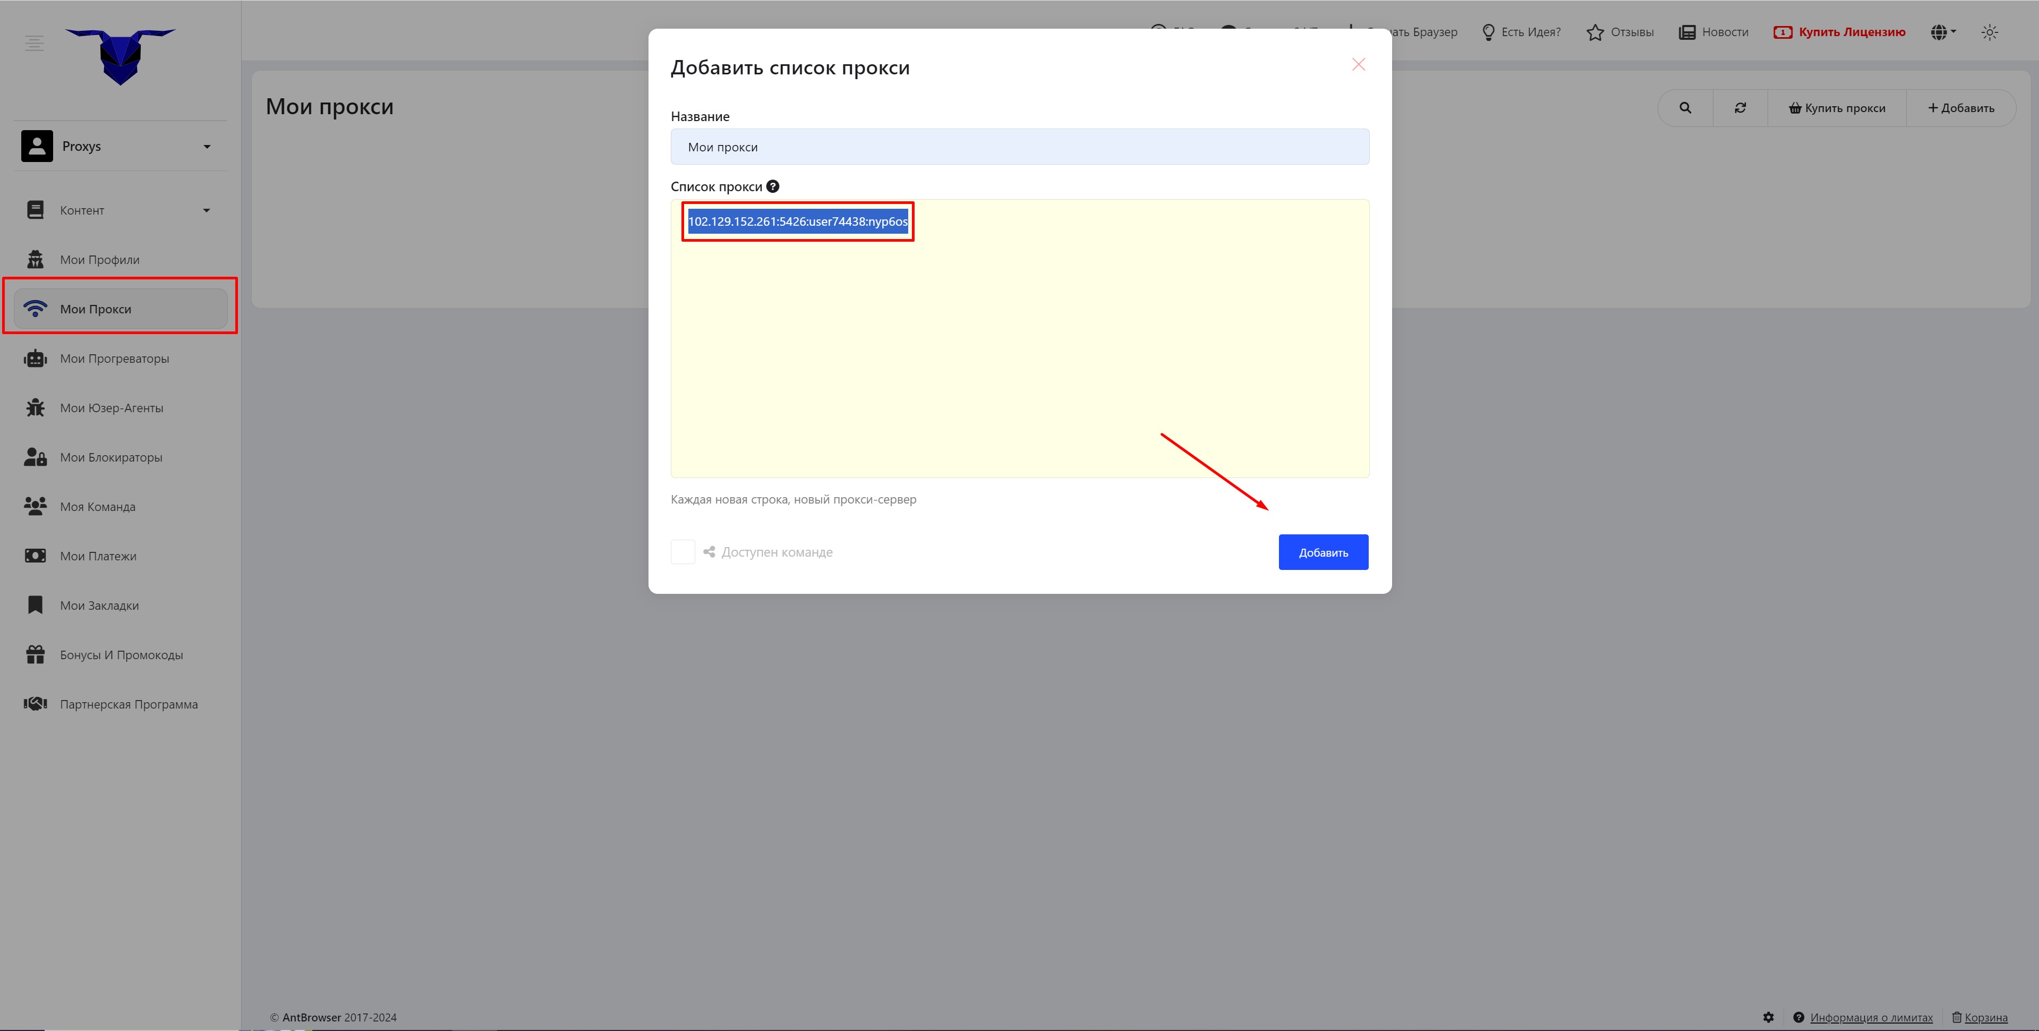Click the bookmark icon beside Мои Закладки
The height and width of the screenshot is (1031, 2039).
tap(36, 605)
